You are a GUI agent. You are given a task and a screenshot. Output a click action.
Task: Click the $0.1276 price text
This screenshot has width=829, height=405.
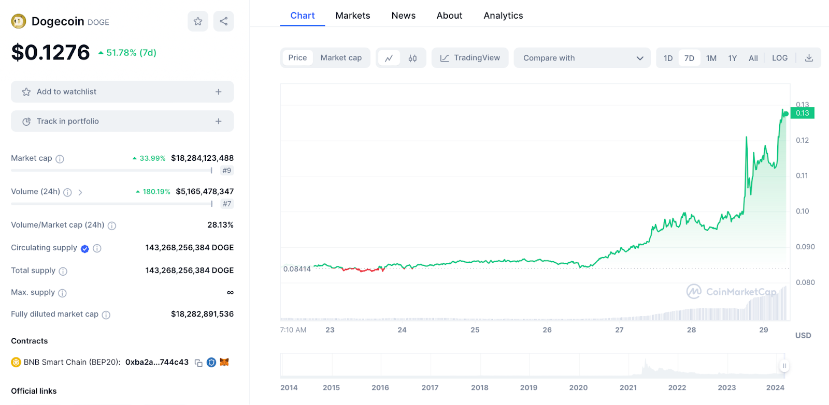click(51, 52)
